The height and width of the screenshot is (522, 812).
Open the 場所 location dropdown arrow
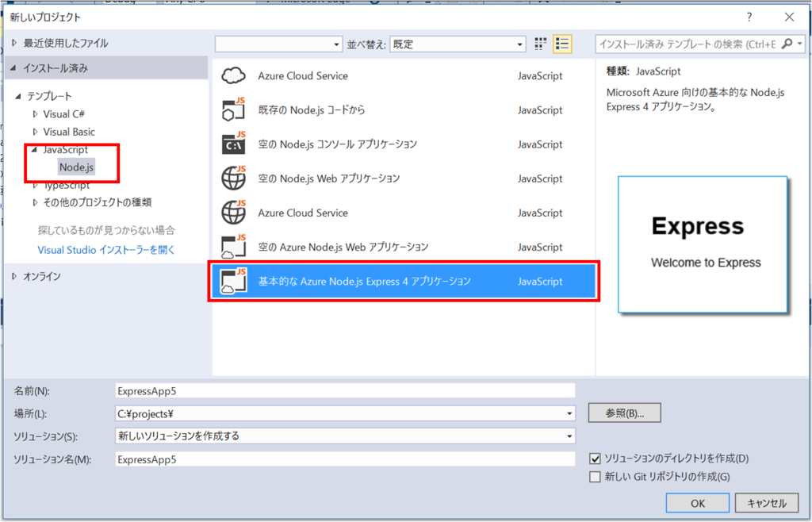pyautogui.click(x=569, y=413)
